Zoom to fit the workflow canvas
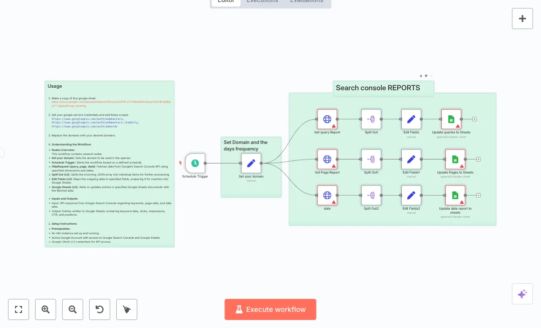Screen dimensions: 541x328 [19, 309]
